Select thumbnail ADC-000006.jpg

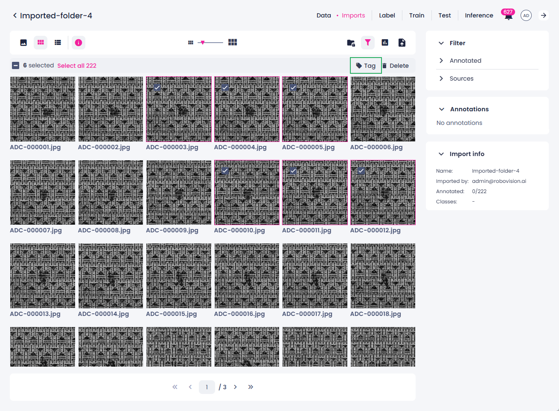(x=383, y=109)
